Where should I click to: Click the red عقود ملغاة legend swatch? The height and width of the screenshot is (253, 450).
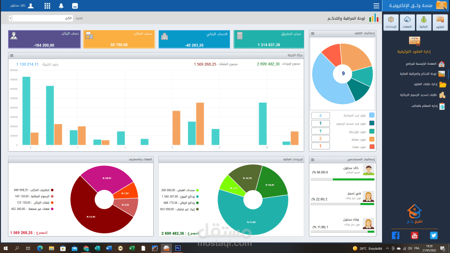coord(372,147)
